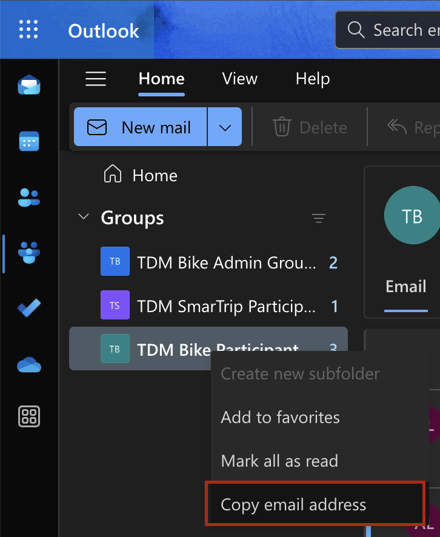Open People in the left rail
The height and width of the screenshot is (537, 440).
click(29, 198)
